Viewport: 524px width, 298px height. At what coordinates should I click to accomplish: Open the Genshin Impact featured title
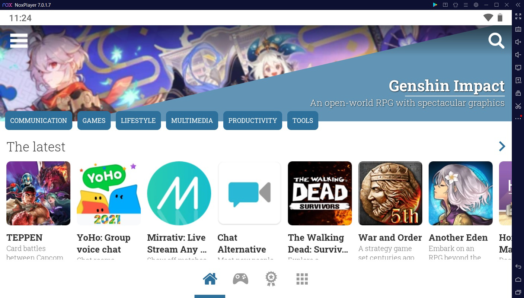[x=447, y=86]
